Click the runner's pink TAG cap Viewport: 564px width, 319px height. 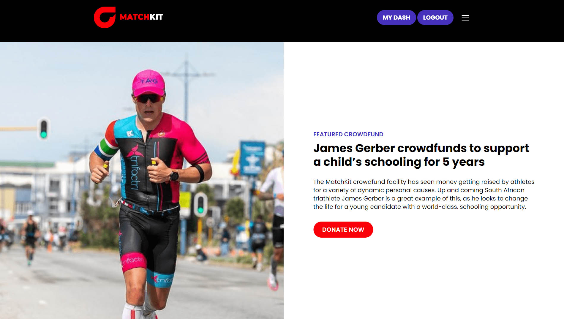point(148,83)
